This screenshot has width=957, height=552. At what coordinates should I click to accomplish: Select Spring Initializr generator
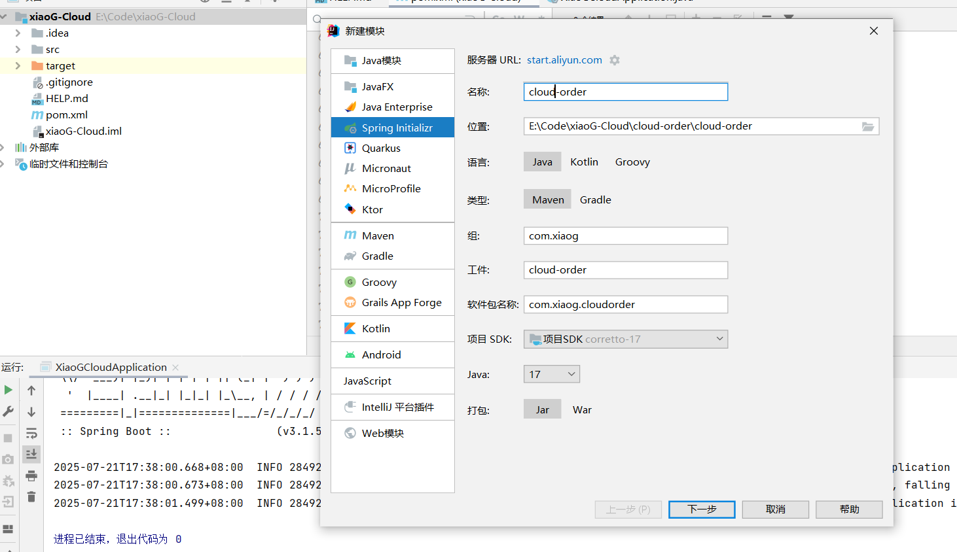click(393, 128)
